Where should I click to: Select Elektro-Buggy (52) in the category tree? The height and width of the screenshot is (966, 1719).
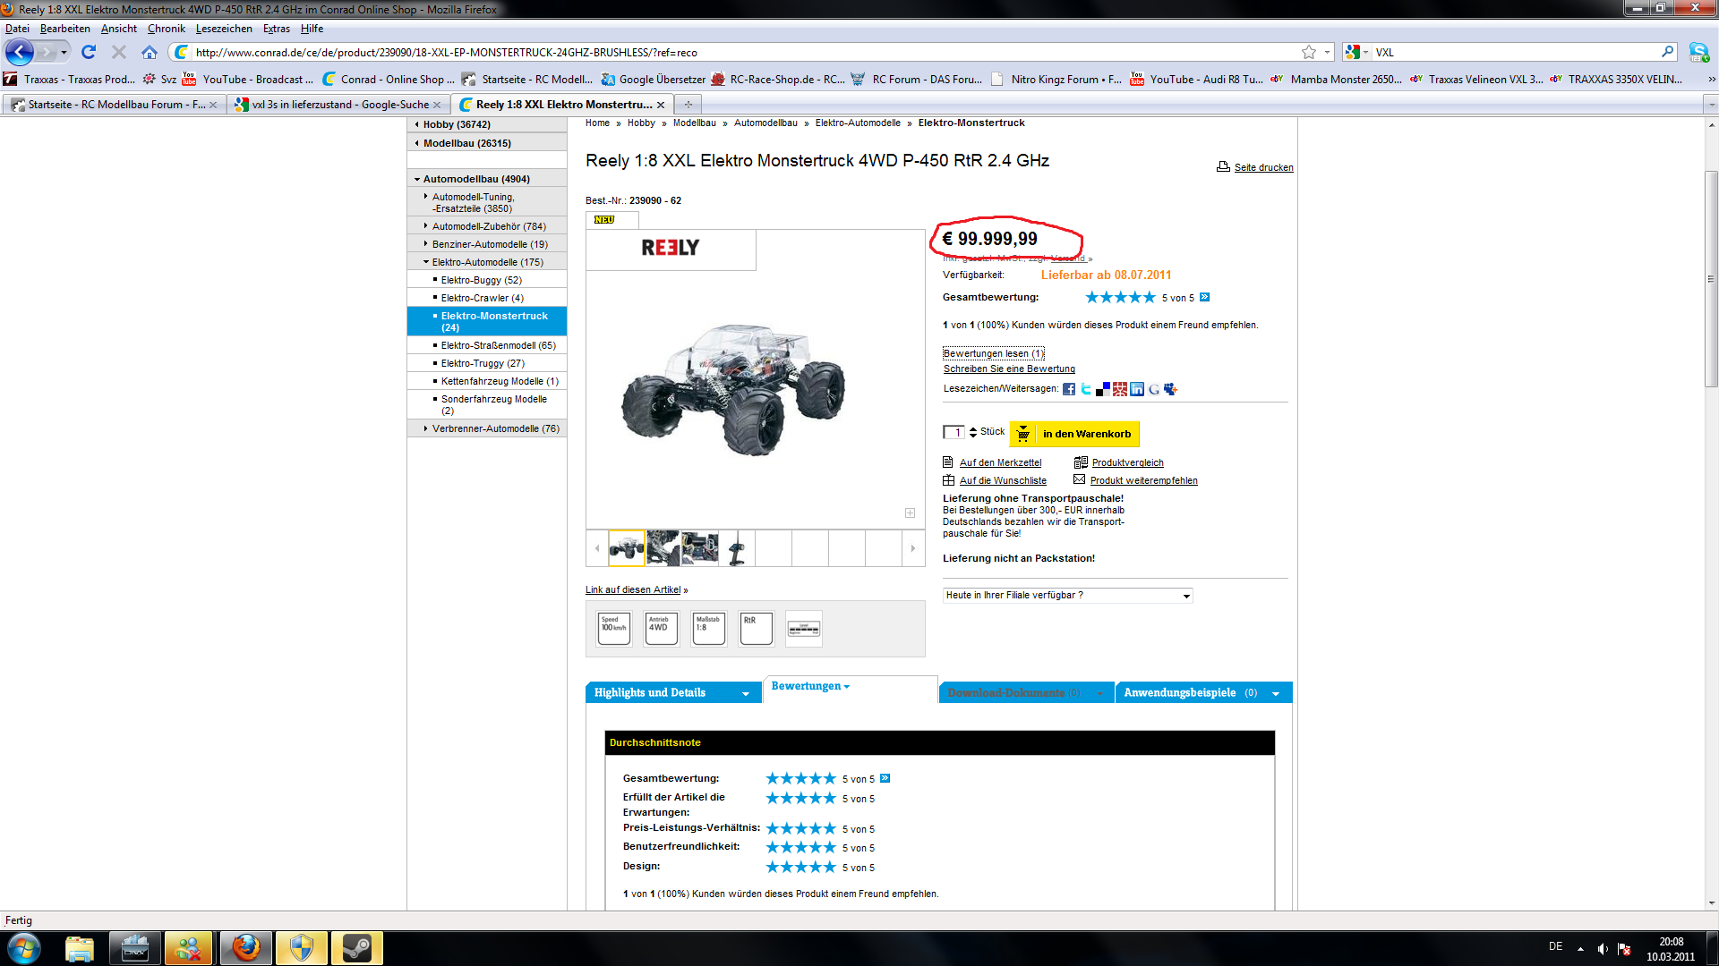coord(481,280)
